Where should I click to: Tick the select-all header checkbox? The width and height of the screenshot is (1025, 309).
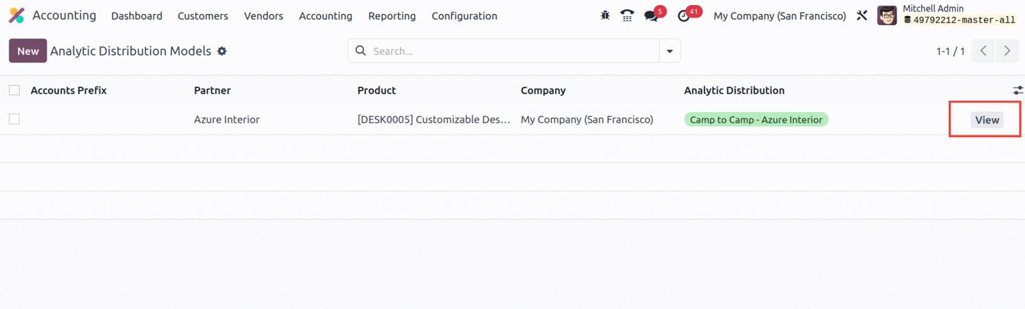point(14,91)
